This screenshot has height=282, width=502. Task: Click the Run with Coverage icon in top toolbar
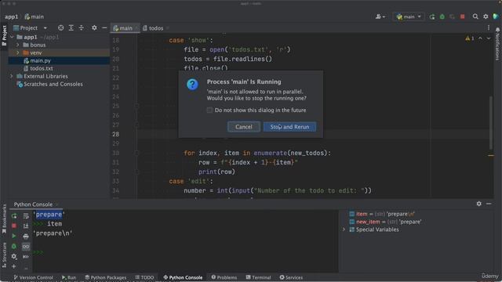[452, 16]
